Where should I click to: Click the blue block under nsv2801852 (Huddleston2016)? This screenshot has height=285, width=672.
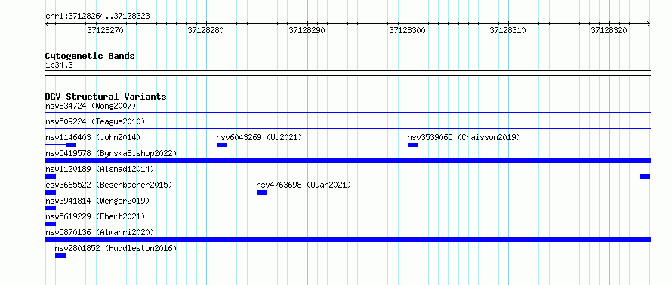point(61,256)
